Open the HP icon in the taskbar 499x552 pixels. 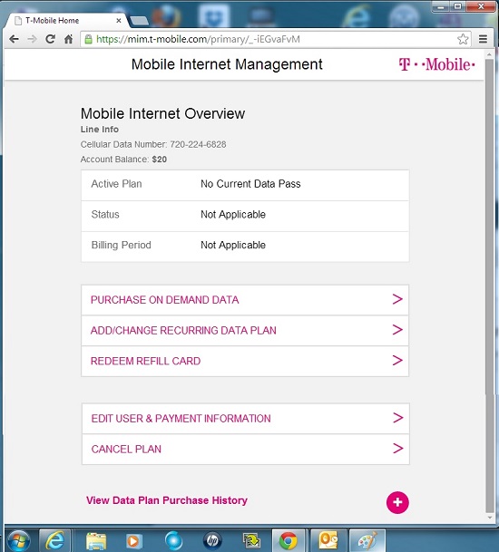tap(212, 541)
